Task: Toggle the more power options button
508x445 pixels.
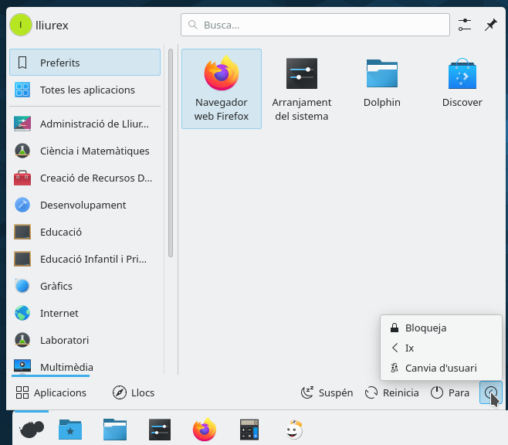Action: tap(490, 392)
